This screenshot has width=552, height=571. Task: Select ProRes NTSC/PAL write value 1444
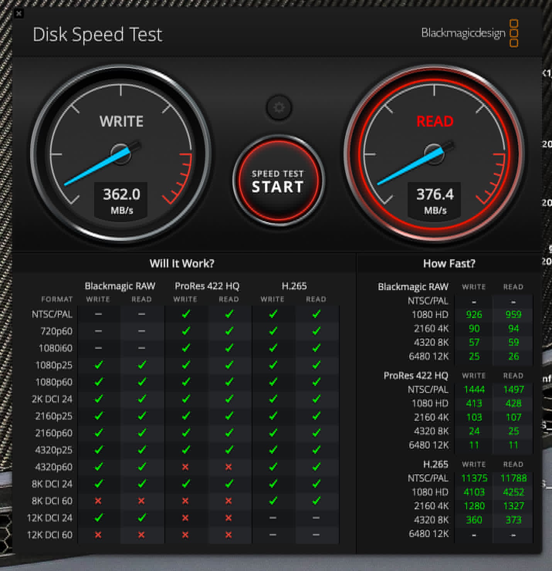[x=474, y=389]
